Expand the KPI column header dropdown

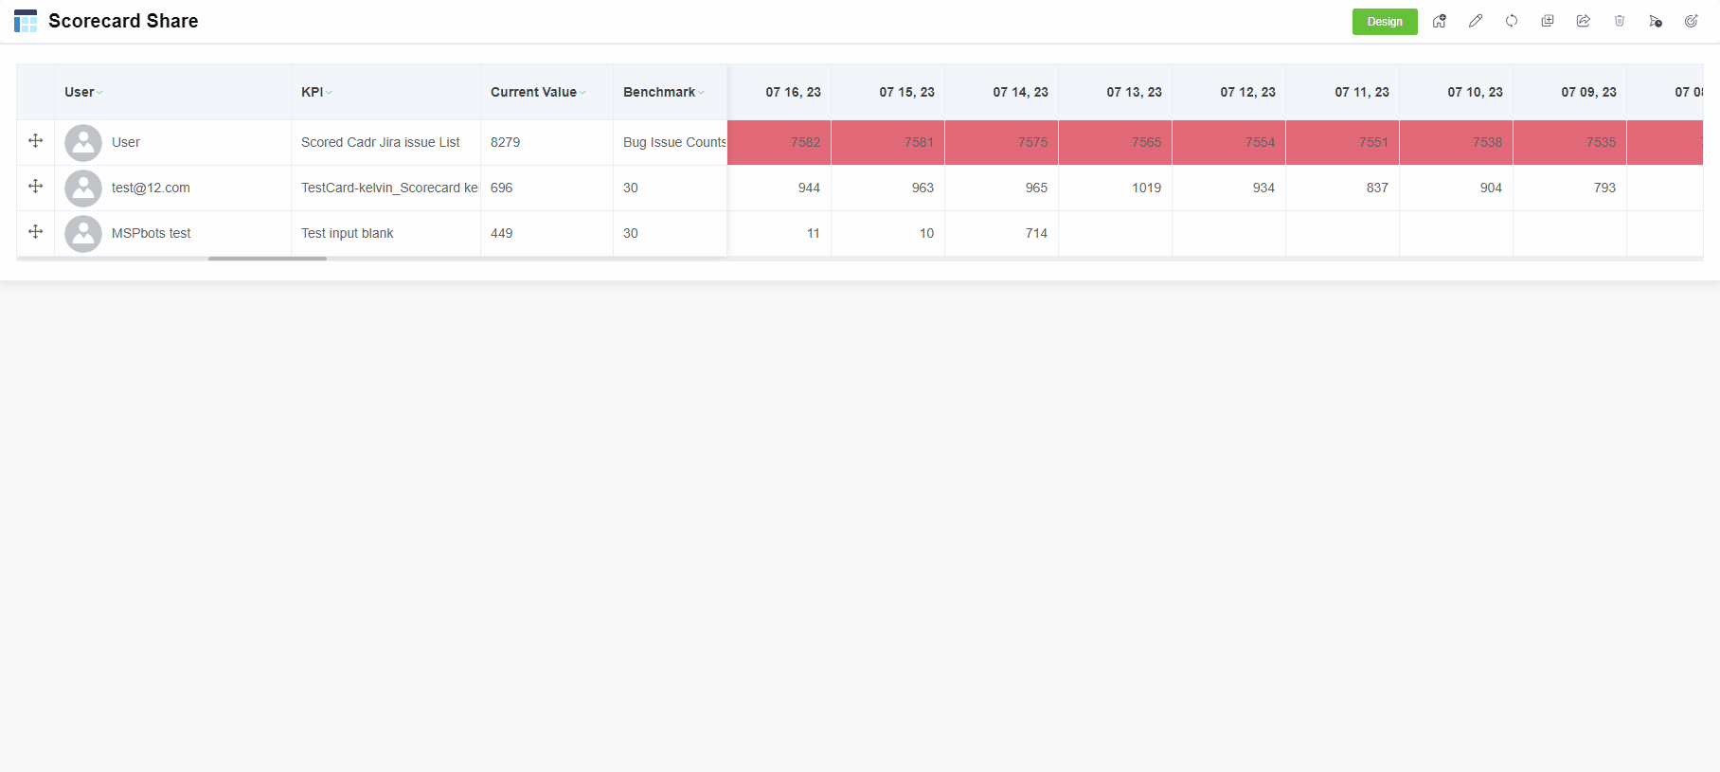329,93
